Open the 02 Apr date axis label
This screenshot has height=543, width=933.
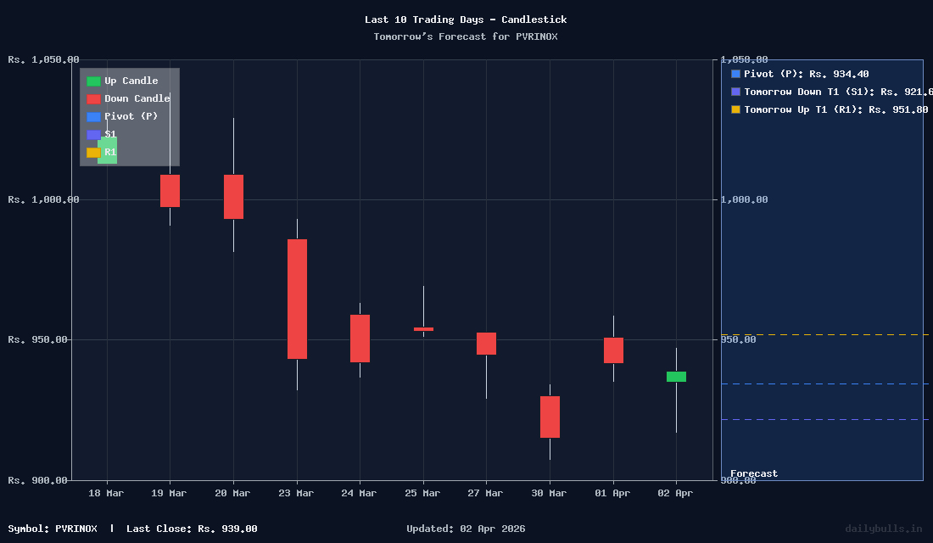point(675,493)
